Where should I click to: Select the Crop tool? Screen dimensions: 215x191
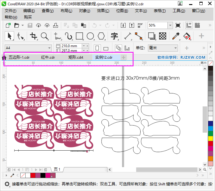point(34,36)
